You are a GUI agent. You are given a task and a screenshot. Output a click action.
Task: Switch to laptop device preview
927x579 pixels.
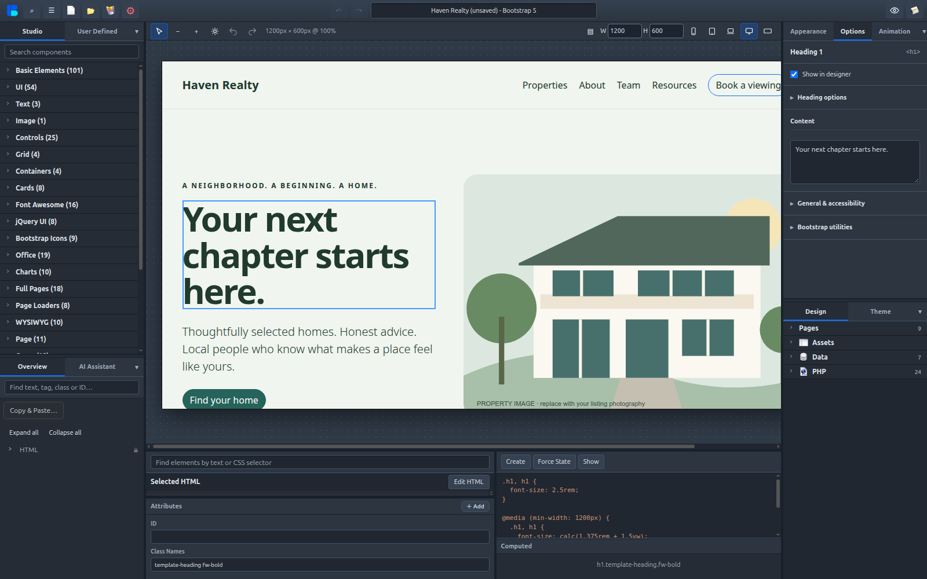point(731,31)
